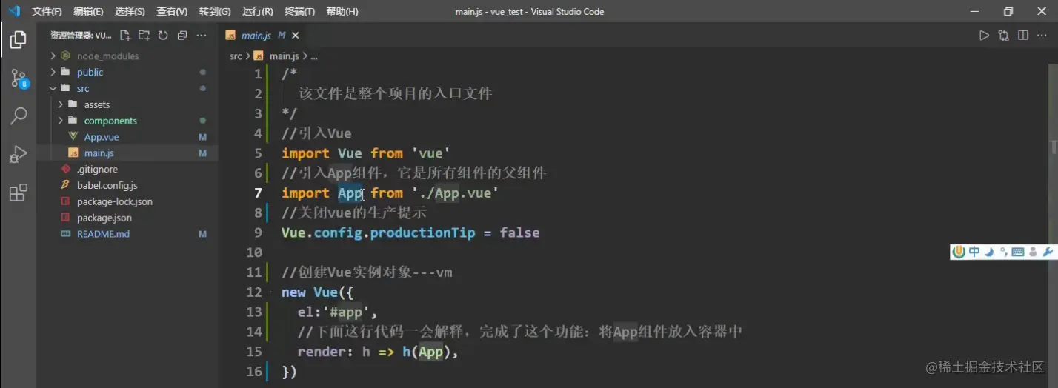Select the main.js editor tab

coord(263,35)
